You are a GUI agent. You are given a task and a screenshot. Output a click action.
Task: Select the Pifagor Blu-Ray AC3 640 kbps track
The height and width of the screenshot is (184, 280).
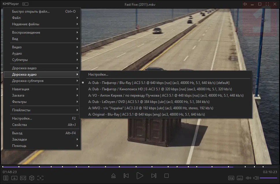click(166, 83)
